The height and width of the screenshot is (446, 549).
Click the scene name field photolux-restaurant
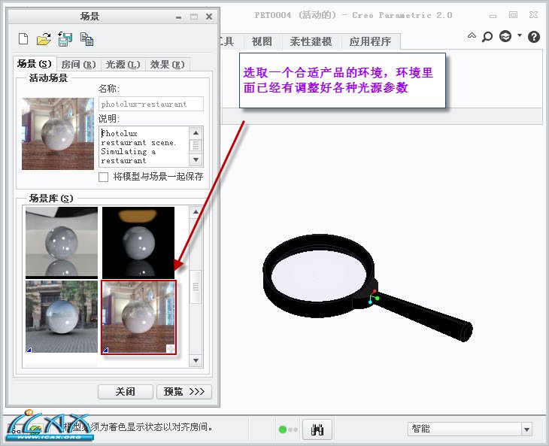[x=151, y=104]
